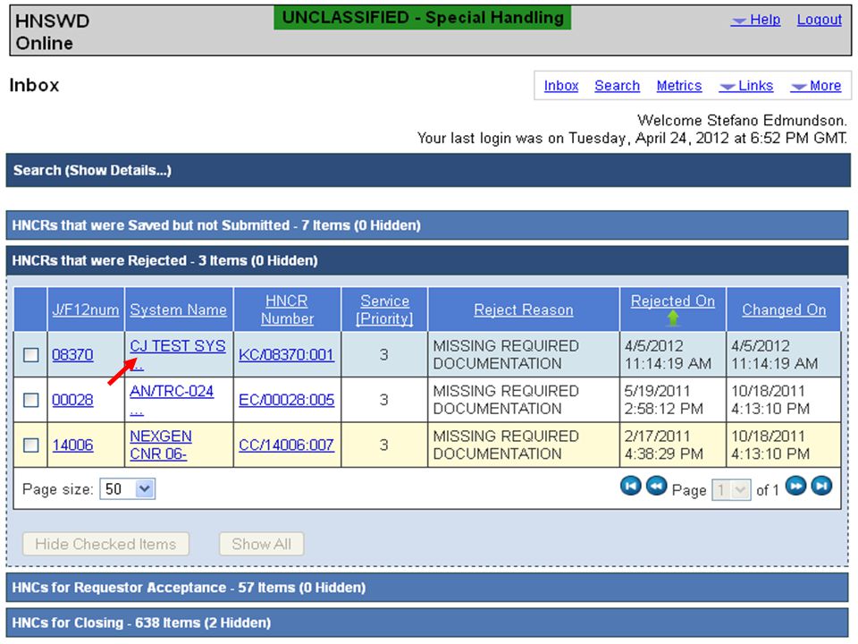Open the Links dropdown menu
This screenshot has height=644, width=858.
tap(746, 86)
